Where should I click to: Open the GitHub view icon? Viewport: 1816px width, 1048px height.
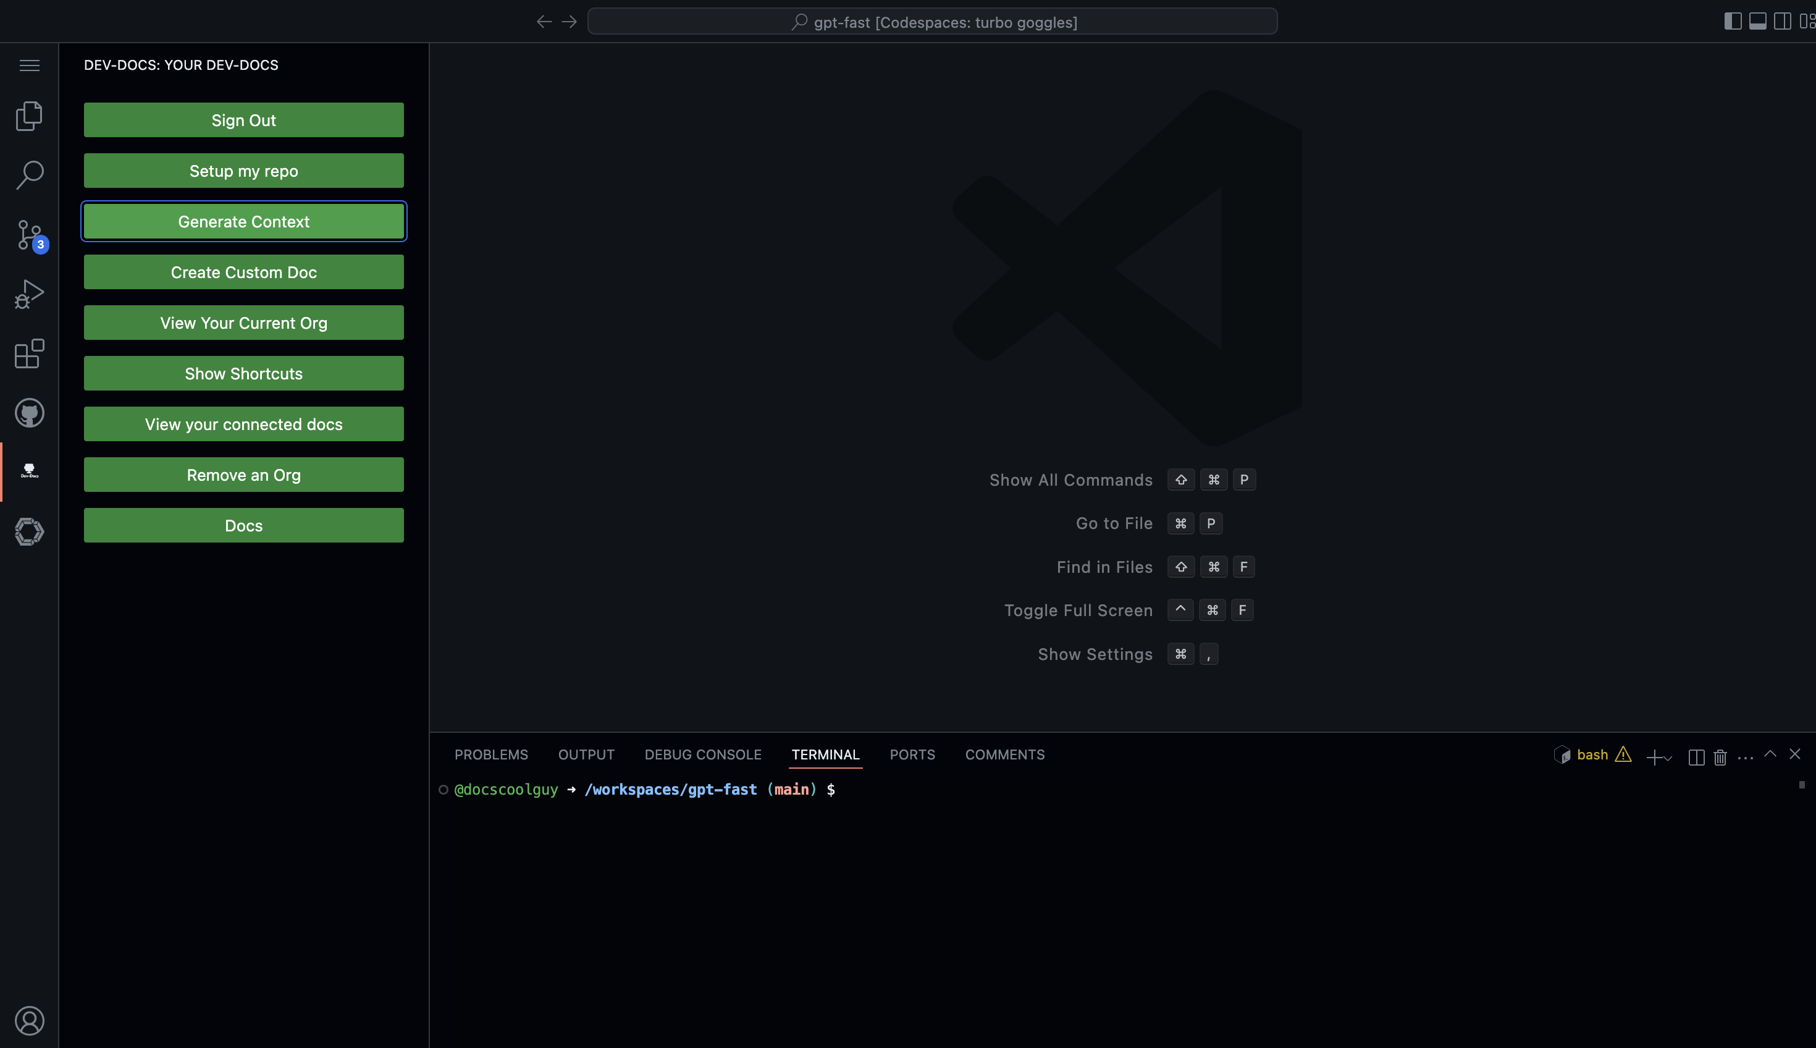point(30,413)
